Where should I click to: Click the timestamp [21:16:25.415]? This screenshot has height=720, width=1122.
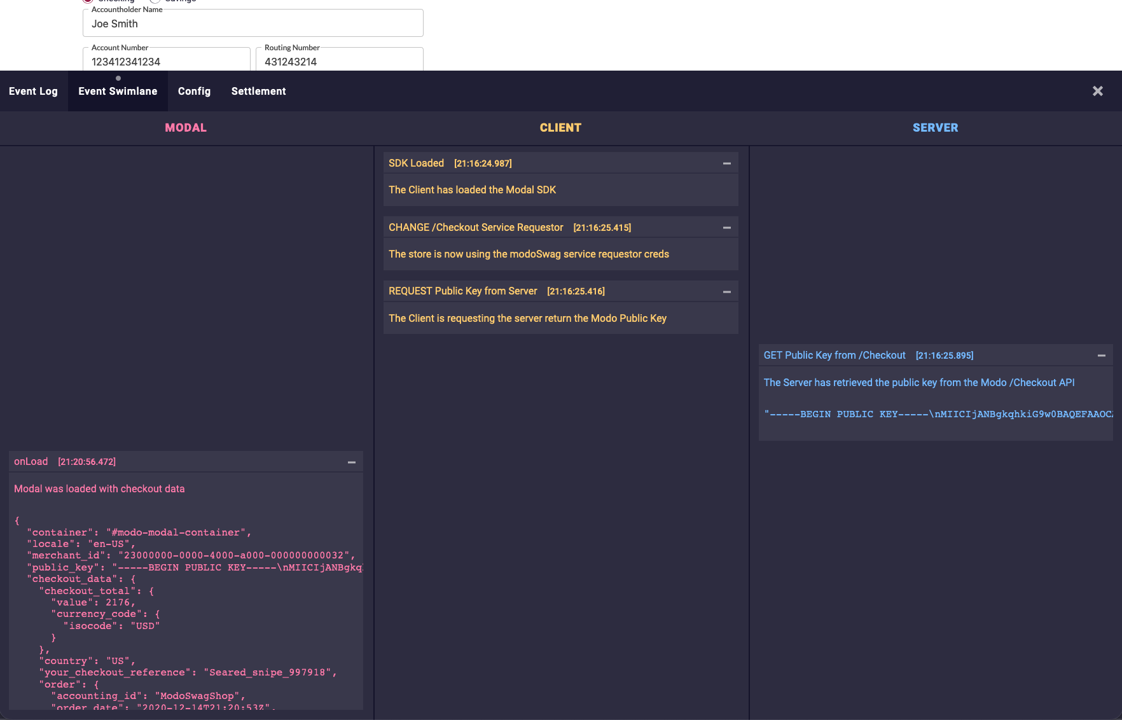pyautogui.click(x=602, y=228)
